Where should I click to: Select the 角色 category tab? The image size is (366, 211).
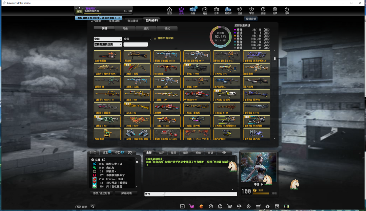click(125, 28)
